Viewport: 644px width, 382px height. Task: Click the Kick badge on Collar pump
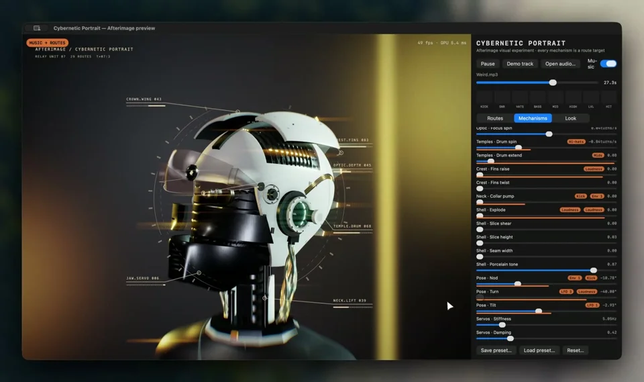(x=580, y=196)
